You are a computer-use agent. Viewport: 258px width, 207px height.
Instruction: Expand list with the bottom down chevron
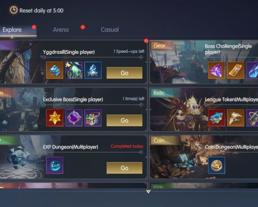148,192
